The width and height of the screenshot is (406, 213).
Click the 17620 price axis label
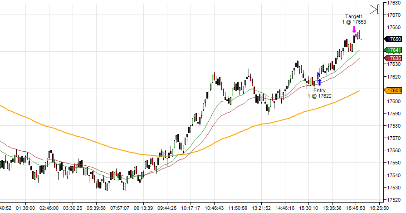click(394, 77)
